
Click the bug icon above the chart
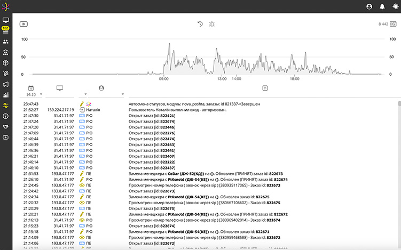click(x=212, y=24)
